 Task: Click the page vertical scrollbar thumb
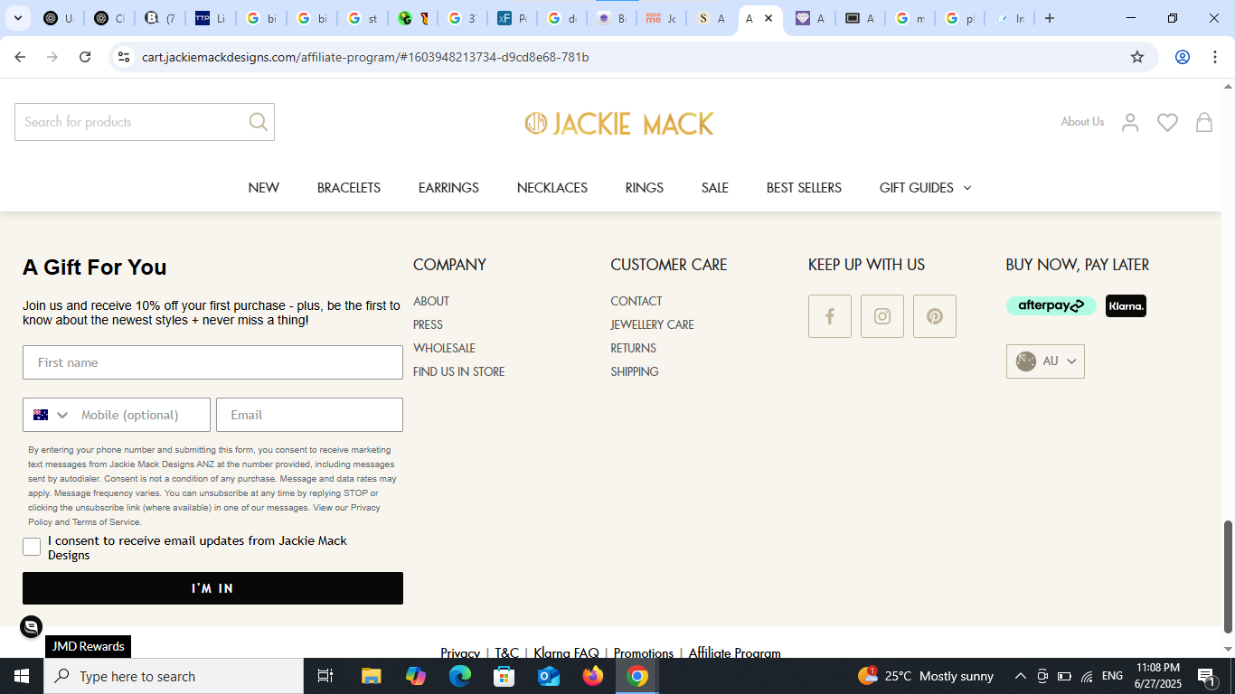[1228, 577]
